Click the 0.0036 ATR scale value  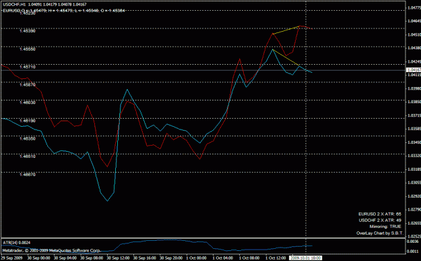point(414,241)
